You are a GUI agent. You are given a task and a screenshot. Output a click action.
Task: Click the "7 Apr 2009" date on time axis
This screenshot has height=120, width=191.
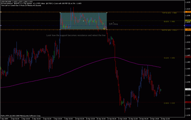[4, 119]
